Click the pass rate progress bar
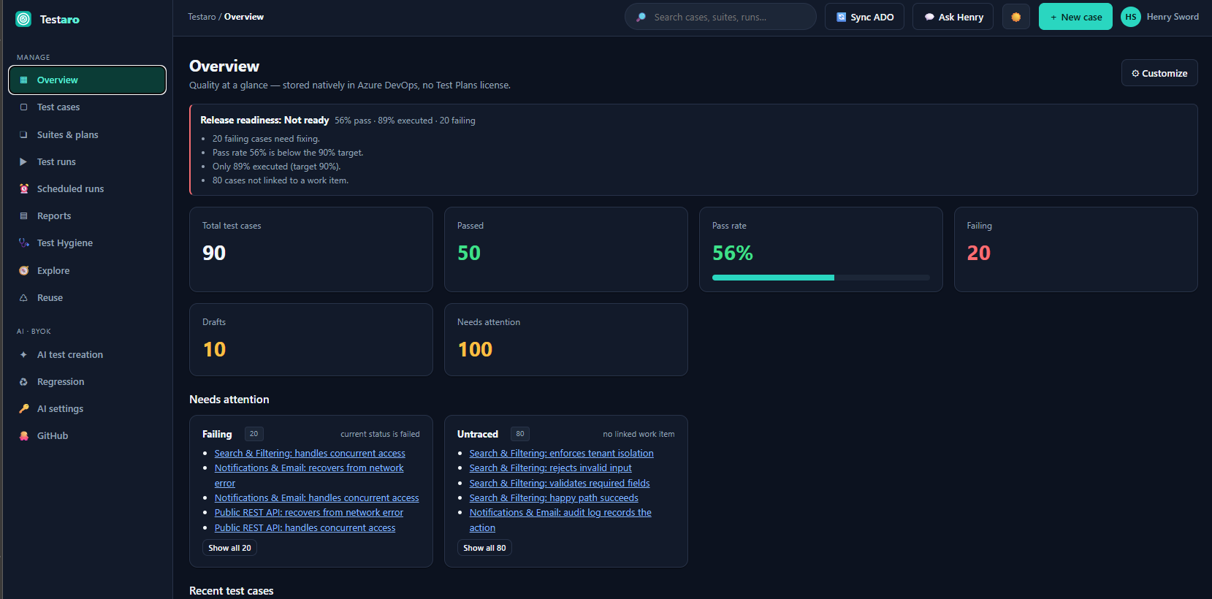Screen dimensions: 1212x599 (820, 278)
